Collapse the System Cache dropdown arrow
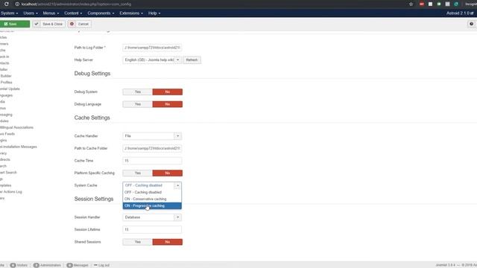The width and height of the screenshot is (477, 268). click(x=177, y=185)
